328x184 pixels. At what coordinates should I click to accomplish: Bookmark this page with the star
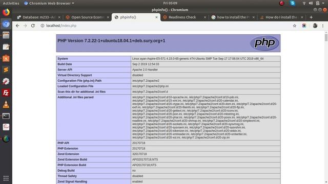click(x=295, y=26)
